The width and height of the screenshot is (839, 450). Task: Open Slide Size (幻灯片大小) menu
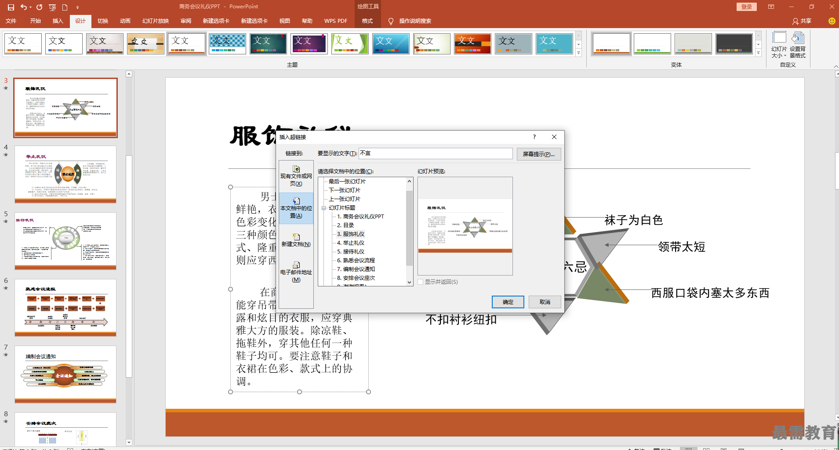(779, 45)
